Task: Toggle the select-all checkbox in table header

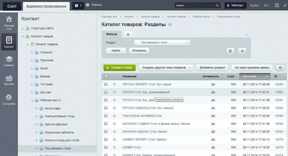Action: [106, 76]
